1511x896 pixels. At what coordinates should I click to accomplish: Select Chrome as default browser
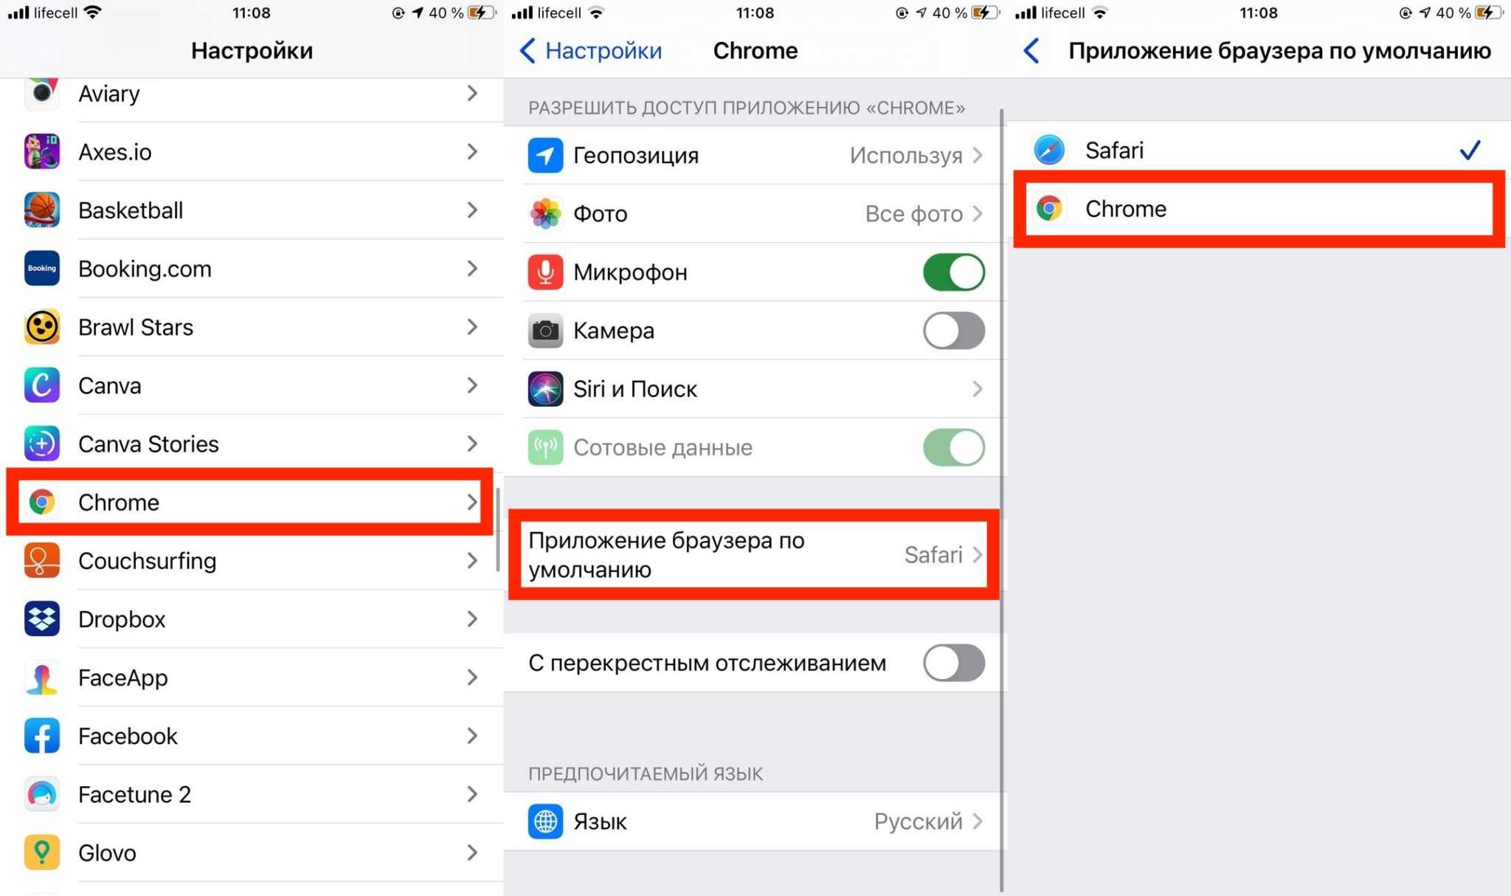tap(1258, 209)
